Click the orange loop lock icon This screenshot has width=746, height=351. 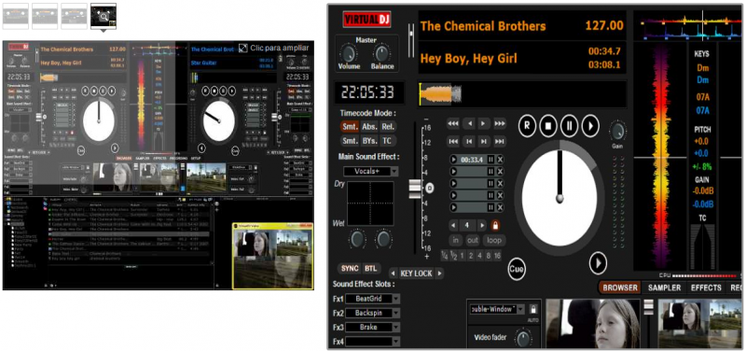point(495,225)
